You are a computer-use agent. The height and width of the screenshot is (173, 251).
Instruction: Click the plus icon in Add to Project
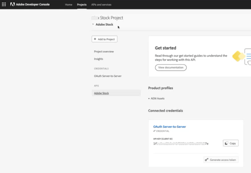(x=95, y=39)
